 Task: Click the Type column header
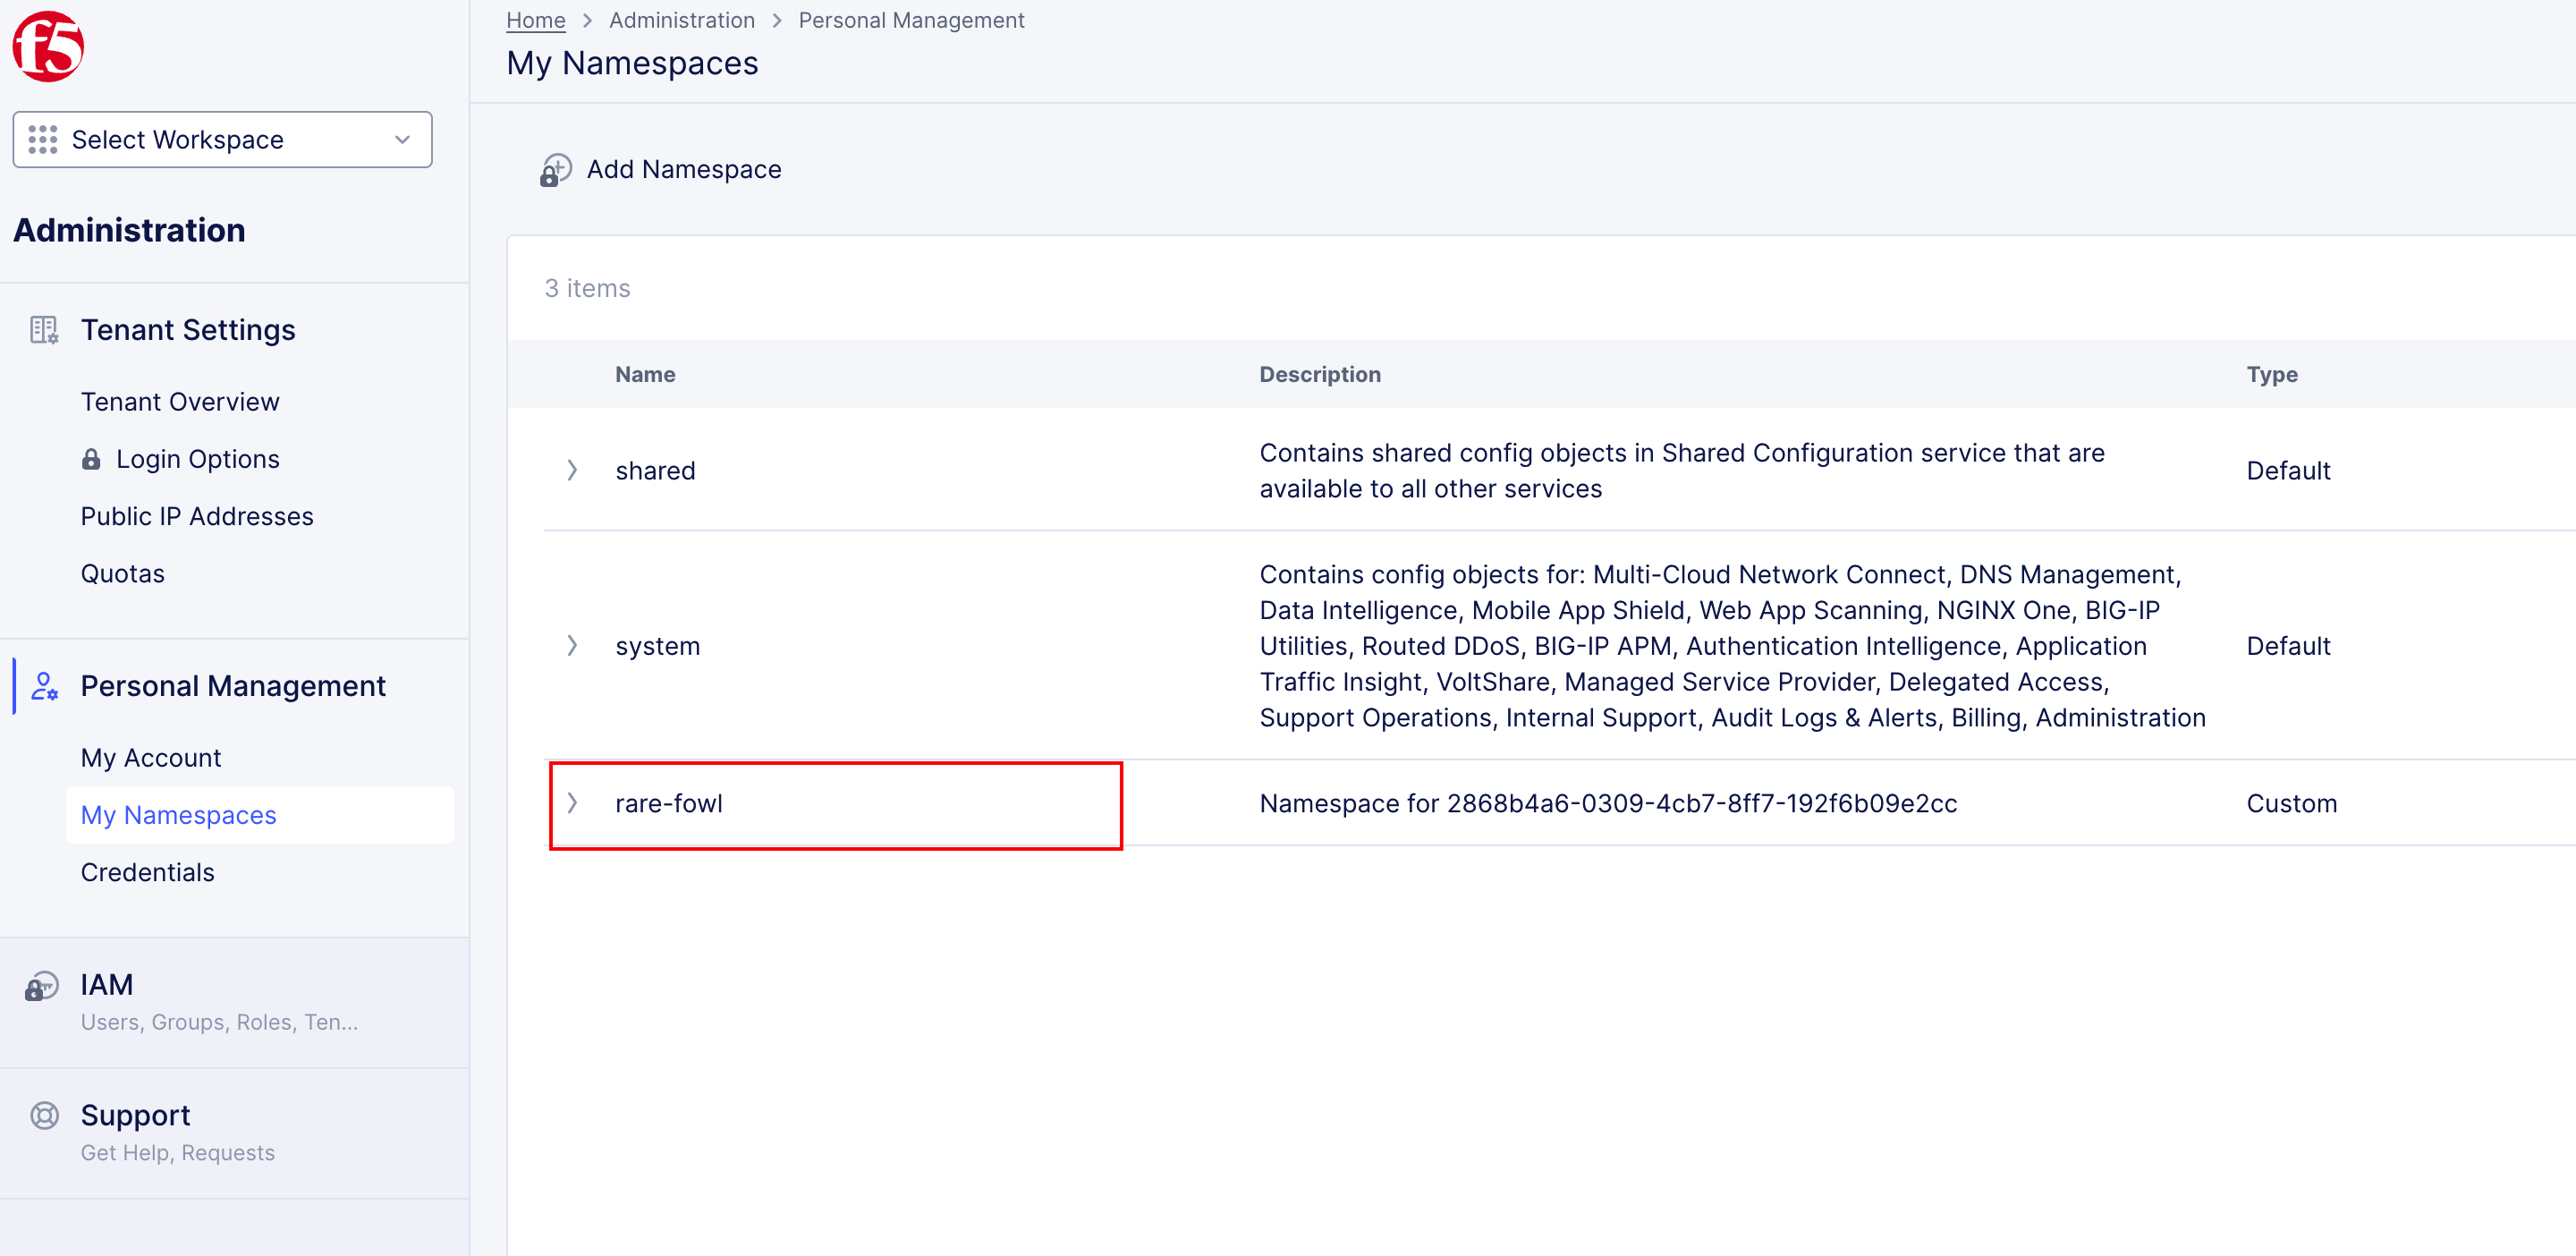[x=2272, y=374]
